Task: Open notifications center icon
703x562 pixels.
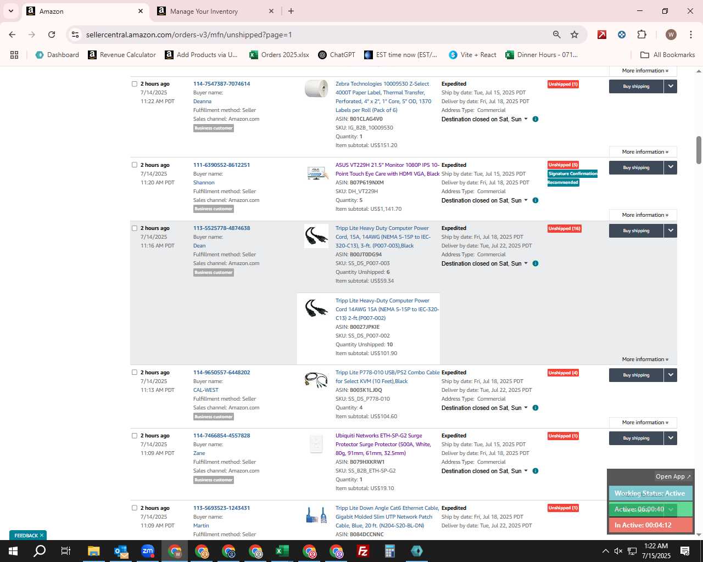Action: [685, 551]
